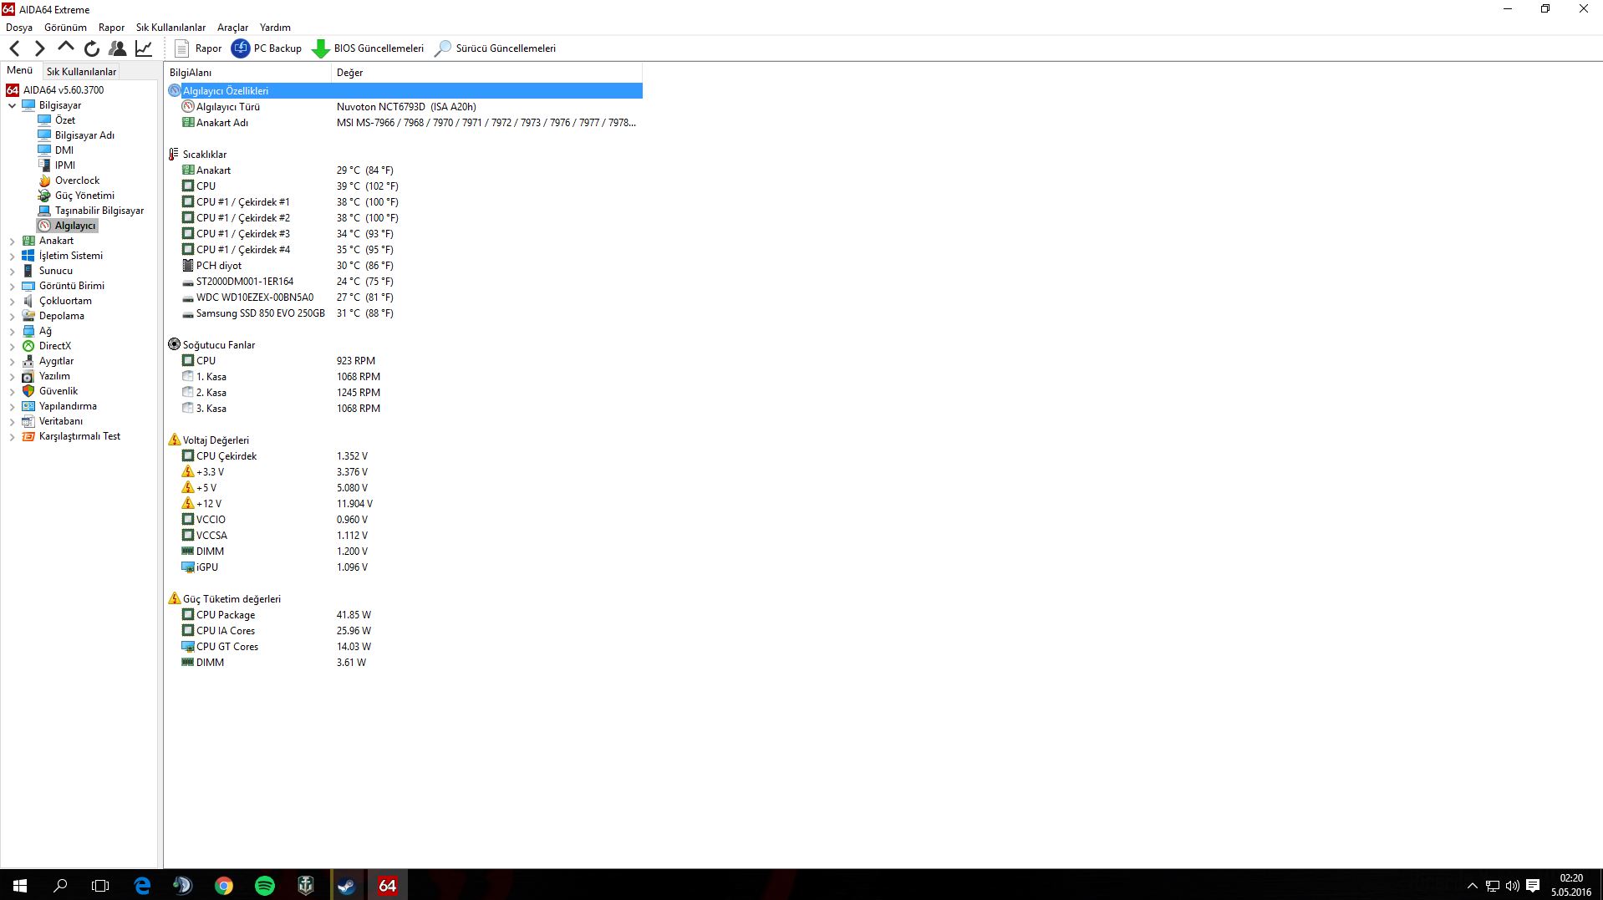Select the CPU Package power row
The height and width of the screenshot is (900, 1603).
[x=405, y=615]
